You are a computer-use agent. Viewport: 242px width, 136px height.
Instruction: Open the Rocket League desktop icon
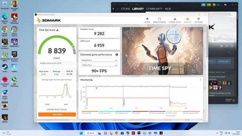[x=5, y=94]
